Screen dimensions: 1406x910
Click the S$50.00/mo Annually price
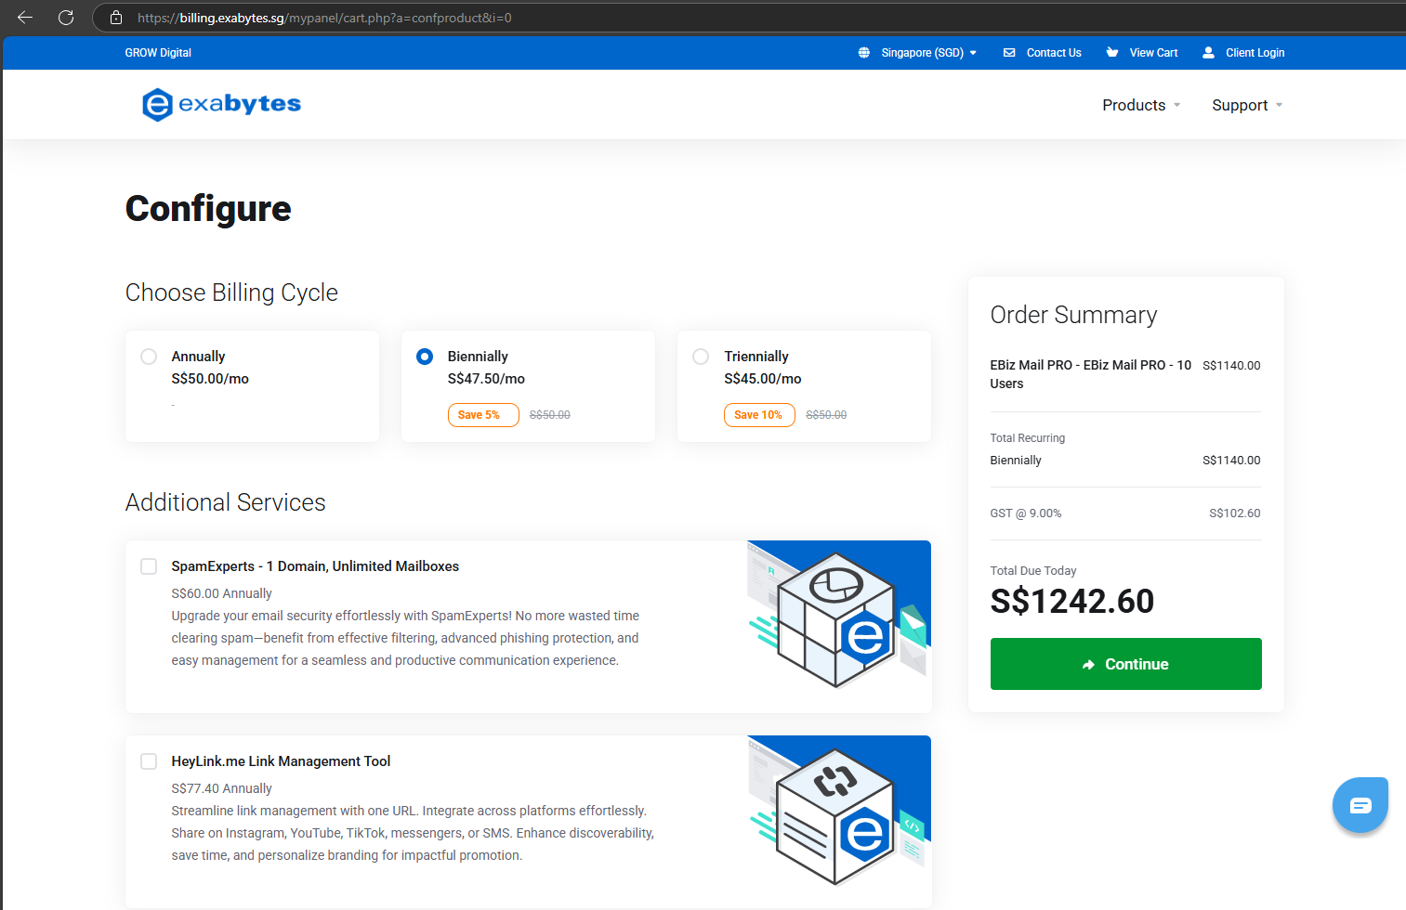click(x=210, y=379)
